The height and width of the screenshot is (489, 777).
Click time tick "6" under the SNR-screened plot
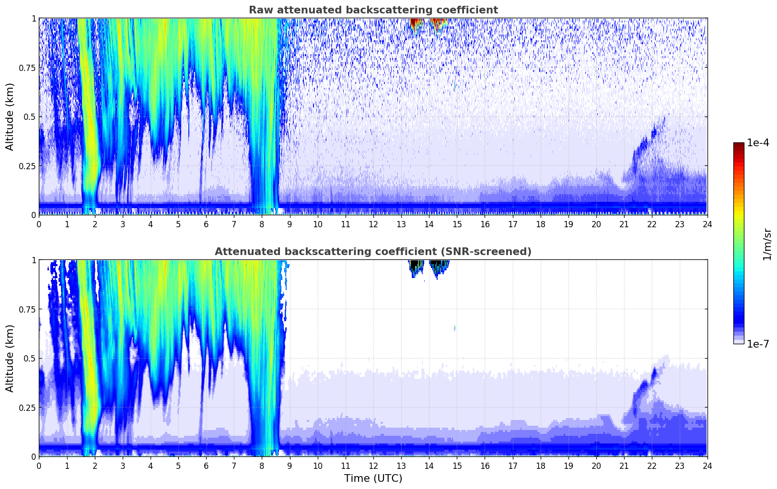[x=206, y=466]
